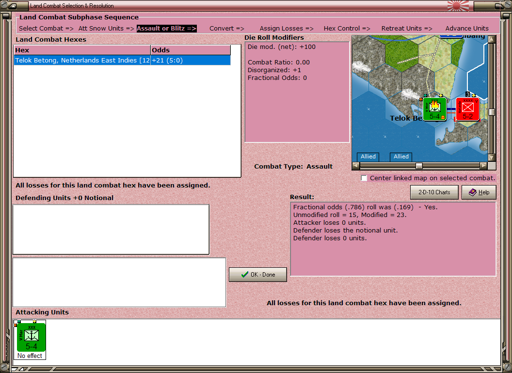Click the Fractional odds roll result line

365,207
